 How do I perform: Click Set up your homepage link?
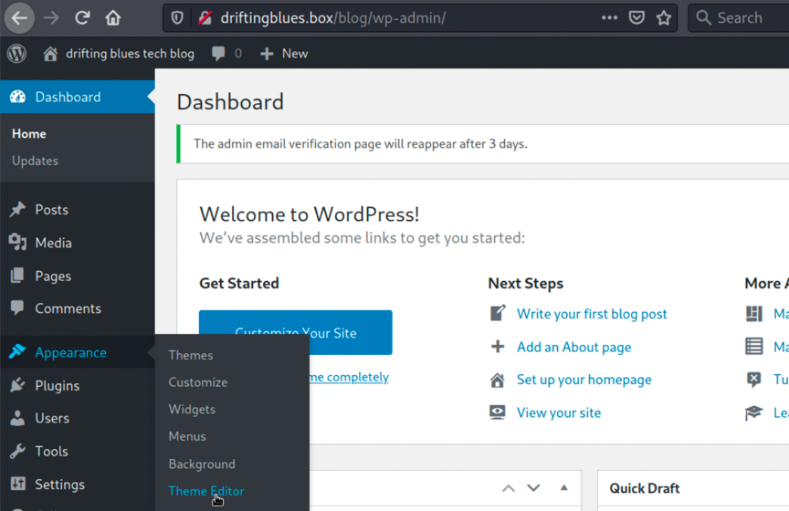click(x=584, y=380)
